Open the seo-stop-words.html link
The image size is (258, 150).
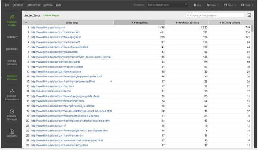(59, 47)
